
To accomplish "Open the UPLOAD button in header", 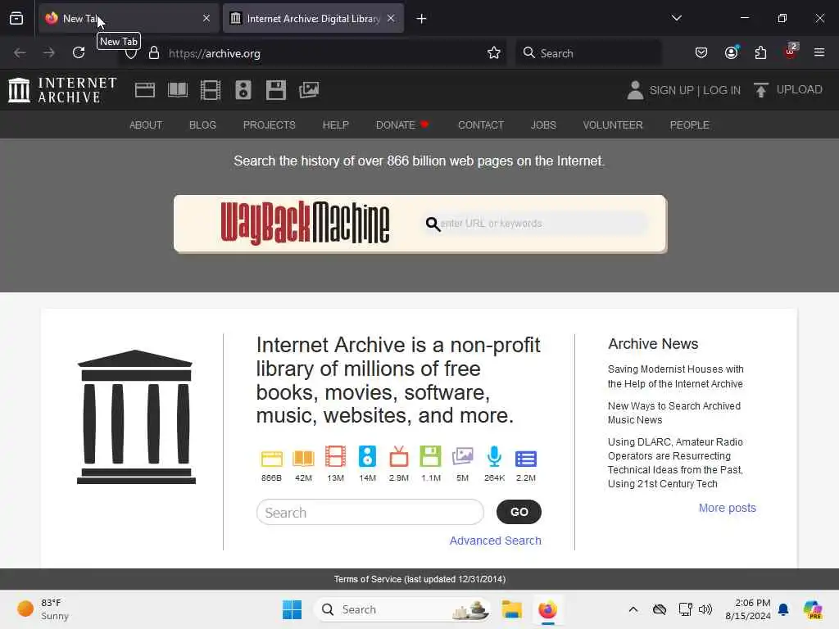I will 787,90.
